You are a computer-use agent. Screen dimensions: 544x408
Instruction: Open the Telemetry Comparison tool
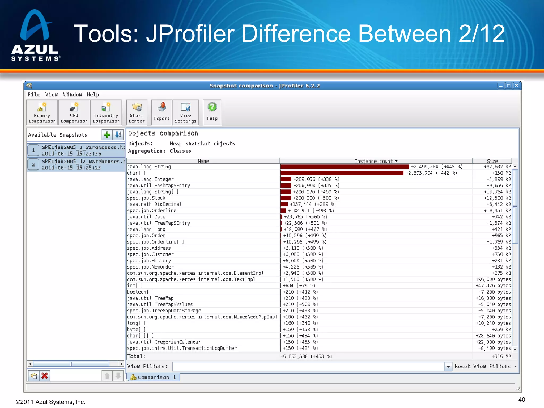[x=106, y=112]
